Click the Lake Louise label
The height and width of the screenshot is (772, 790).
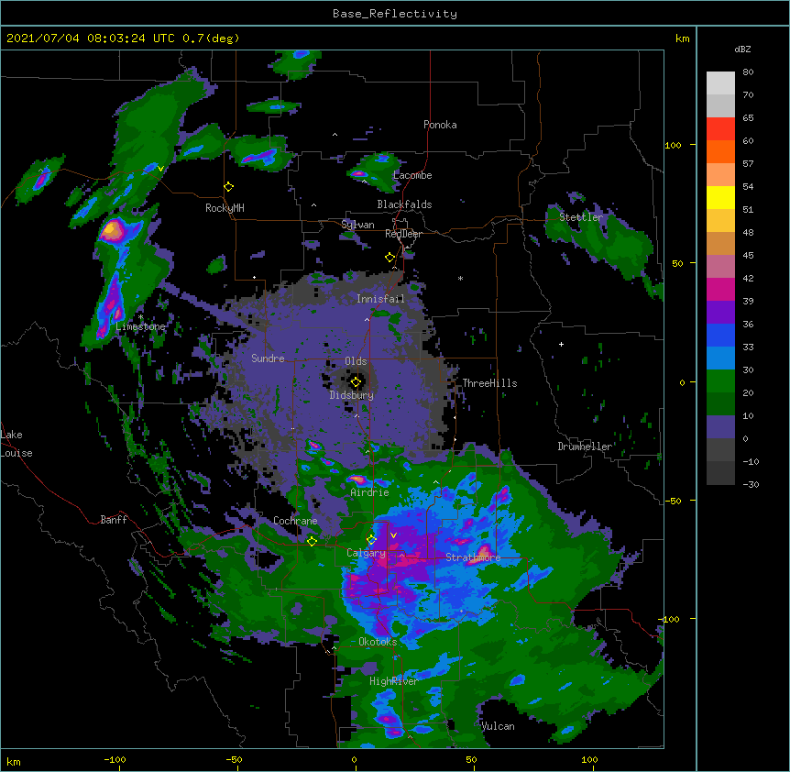pos(16,444)
